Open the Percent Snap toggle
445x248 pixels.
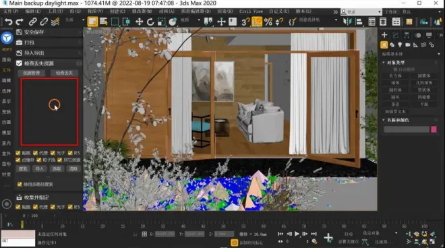[x=268, y=22]
